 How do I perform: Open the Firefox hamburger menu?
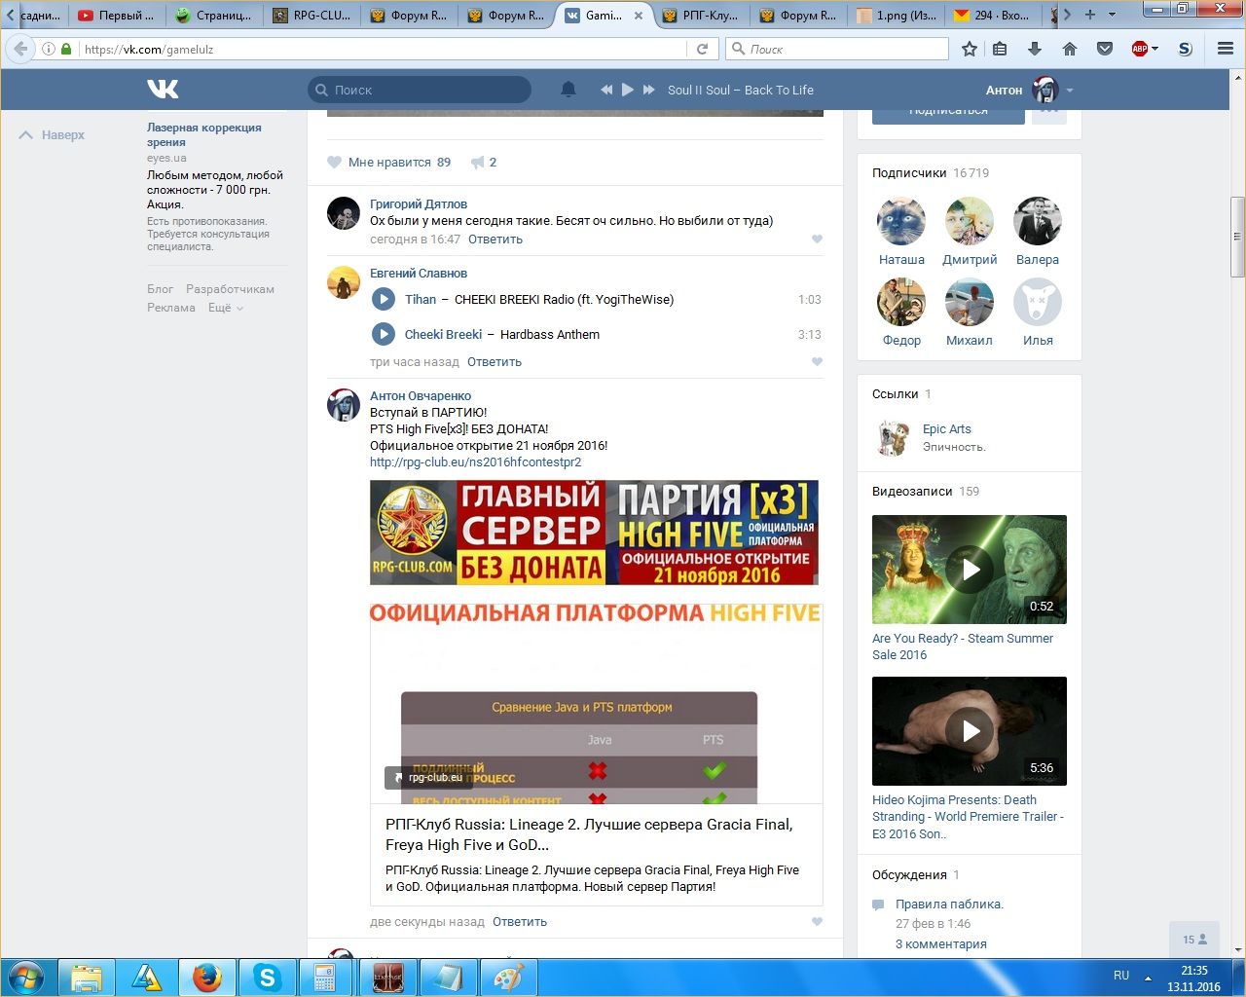1226,49
